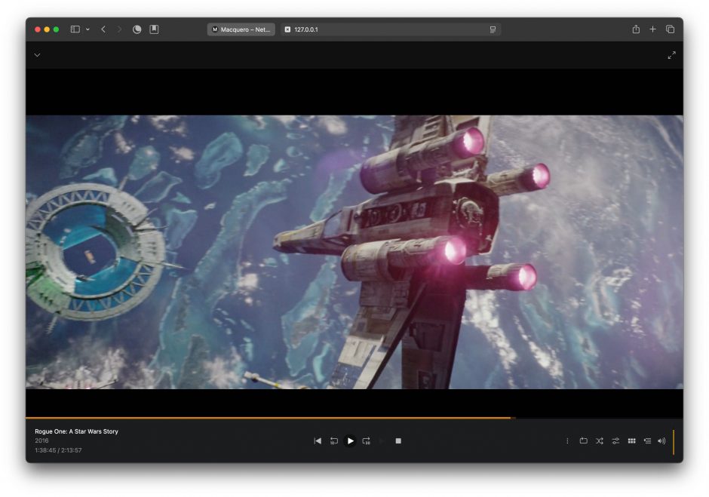Collapse the player with the down chevron
The height and width of the screenshot is (497, 709).
[x=37, y=55]
